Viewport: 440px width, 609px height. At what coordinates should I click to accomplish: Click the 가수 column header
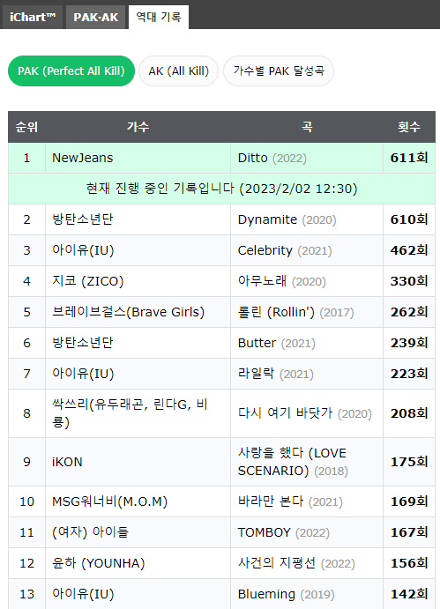coord(138,127)
